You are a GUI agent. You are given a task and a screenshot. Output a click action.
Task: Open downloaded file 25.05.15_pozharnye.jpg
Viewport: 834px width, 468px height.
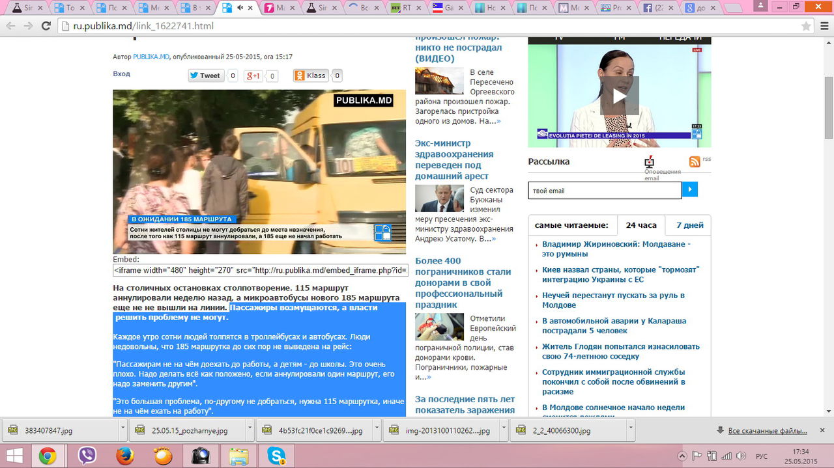tap(187, 430)
